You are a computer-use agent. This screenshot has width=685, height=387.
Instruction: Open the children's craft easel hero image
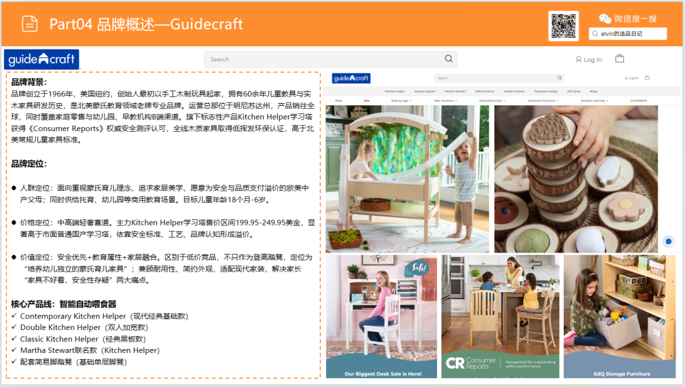407,179
